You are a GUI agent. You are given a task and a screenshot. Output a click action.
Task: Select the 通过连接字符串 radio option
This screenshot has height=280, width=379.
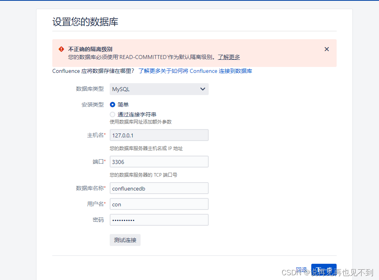click(x=112, y=114)
